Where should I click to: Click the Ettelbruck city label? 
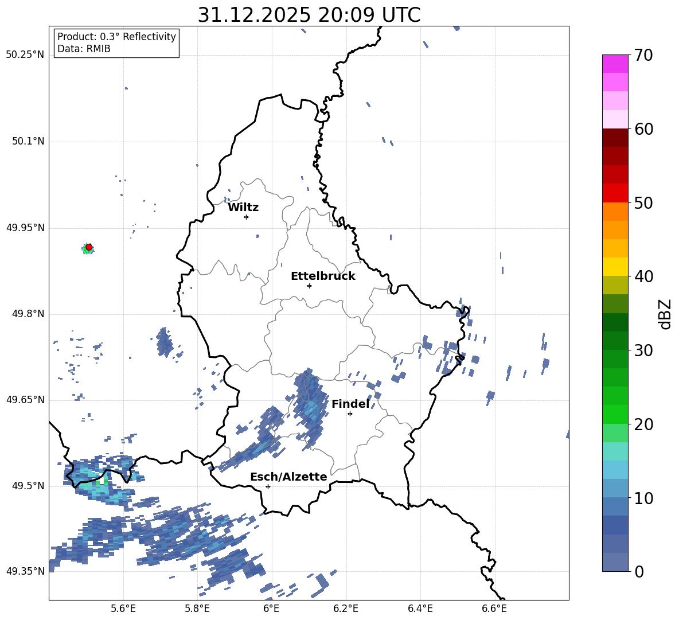click(x=323, y=276)
